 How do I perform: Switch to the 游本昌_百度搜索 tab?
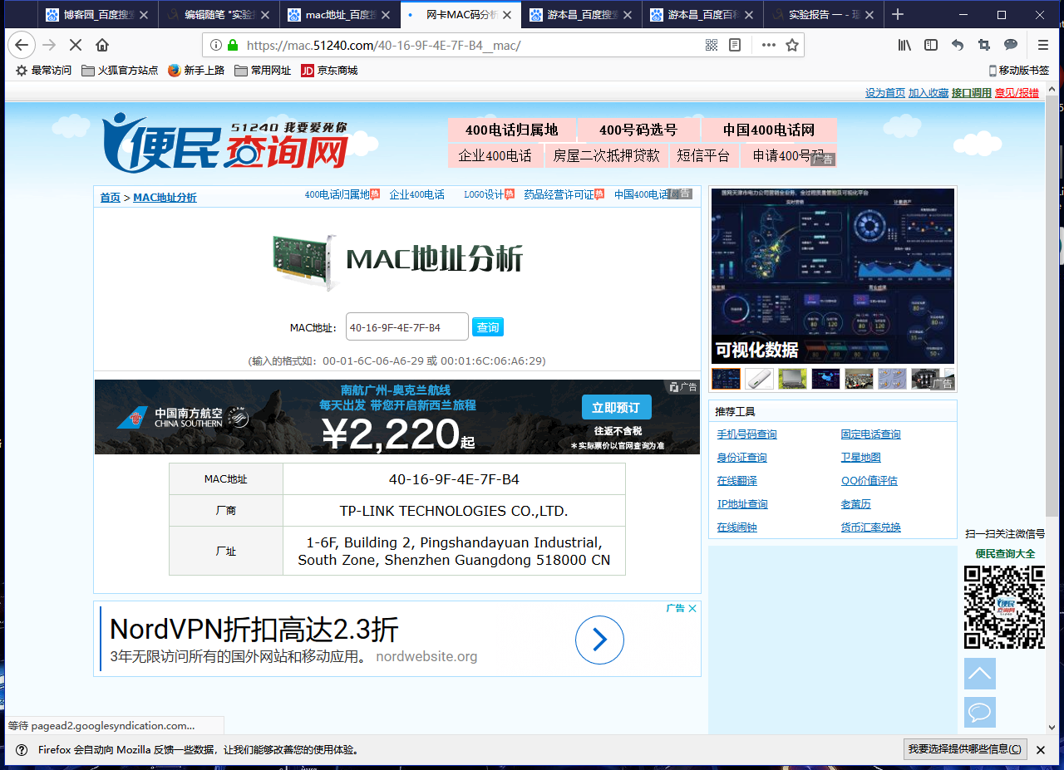[580, 15]
